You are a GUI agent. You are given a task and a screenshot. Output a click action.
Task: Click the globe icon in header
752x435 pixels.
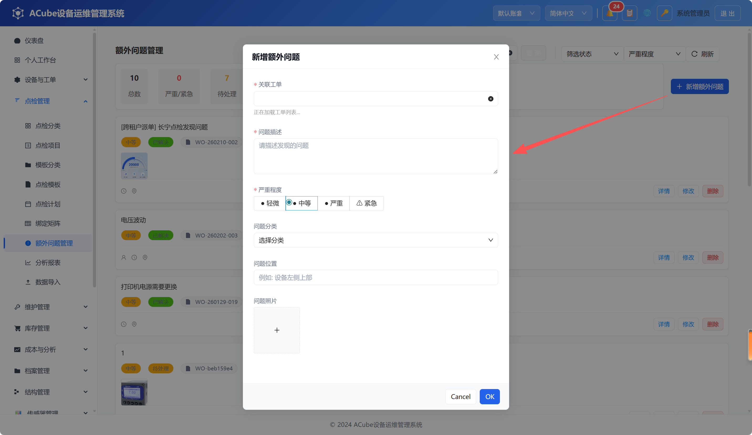coord(647,13)
